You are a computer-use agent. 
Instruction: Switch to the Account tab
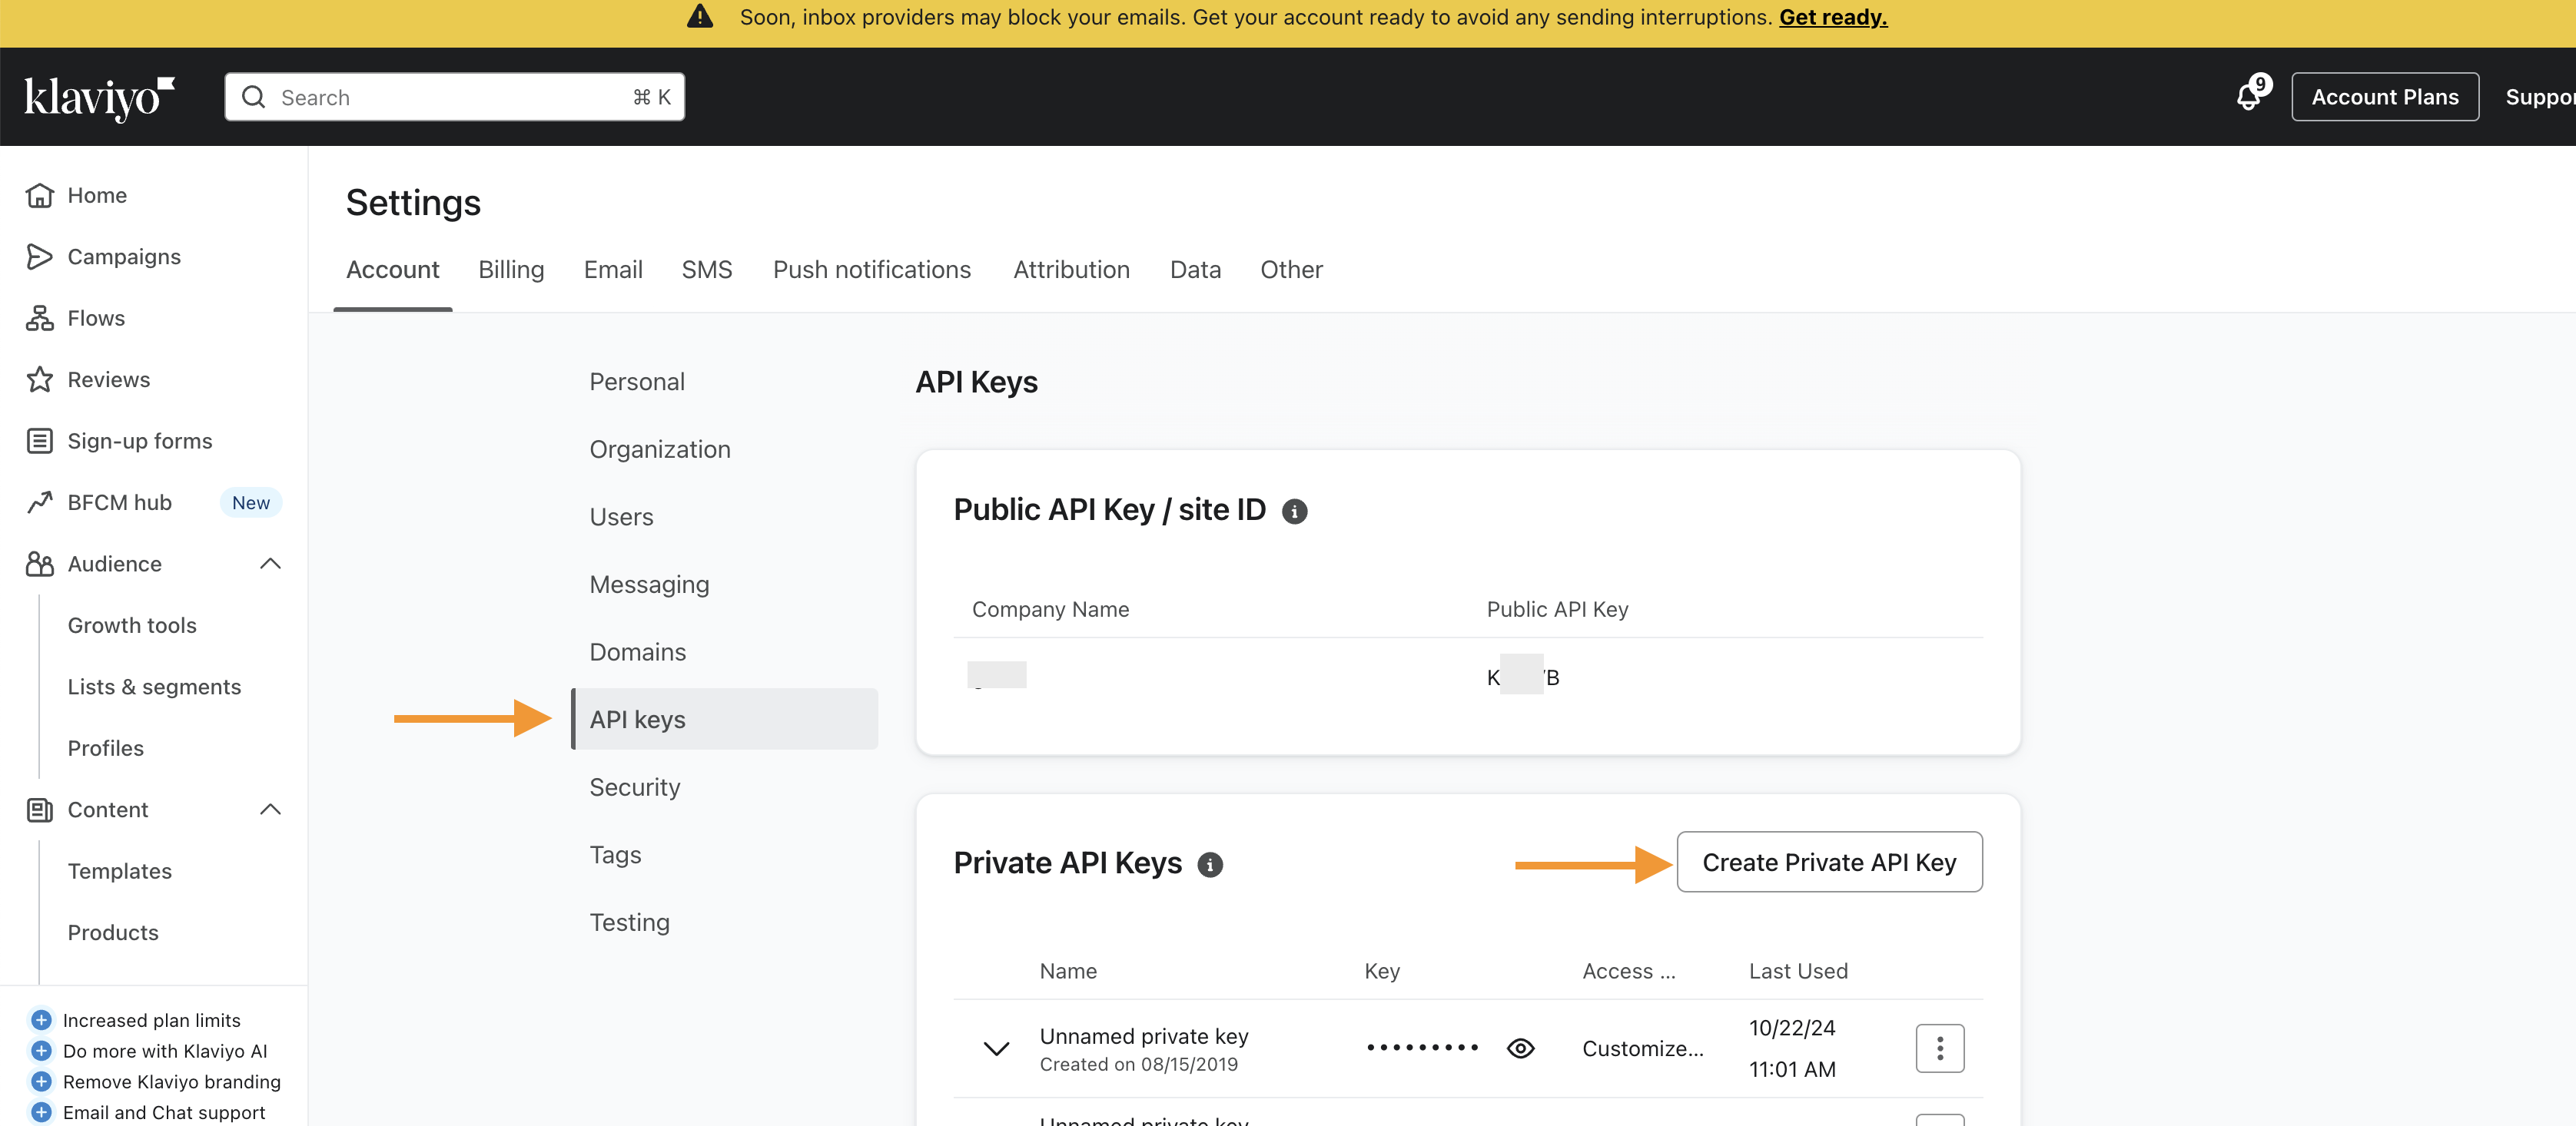point(392,270)
